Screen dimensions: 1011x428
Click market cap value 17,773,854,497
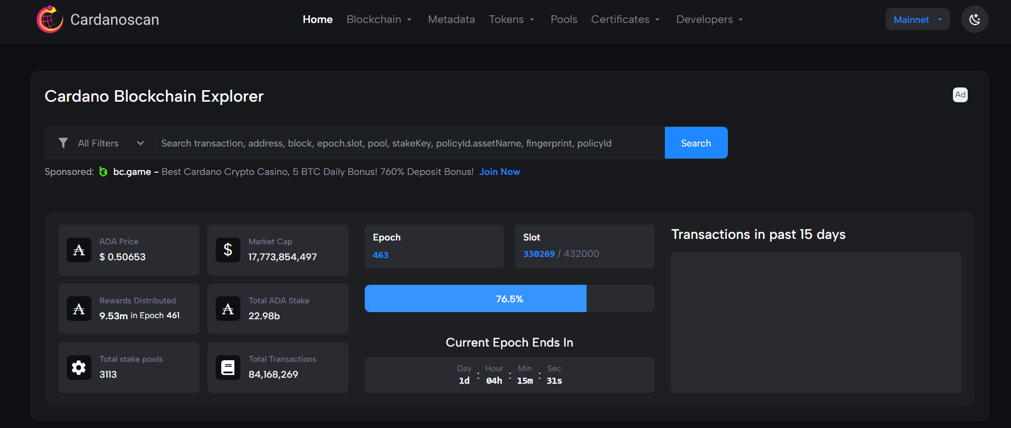click(283, 257)
